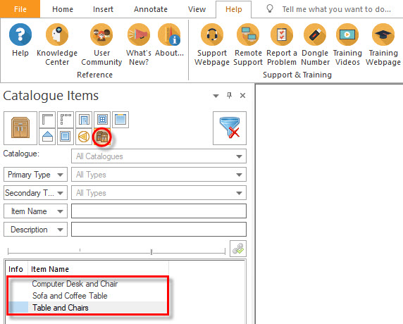Open Training Videos icon

click(347, 35)
